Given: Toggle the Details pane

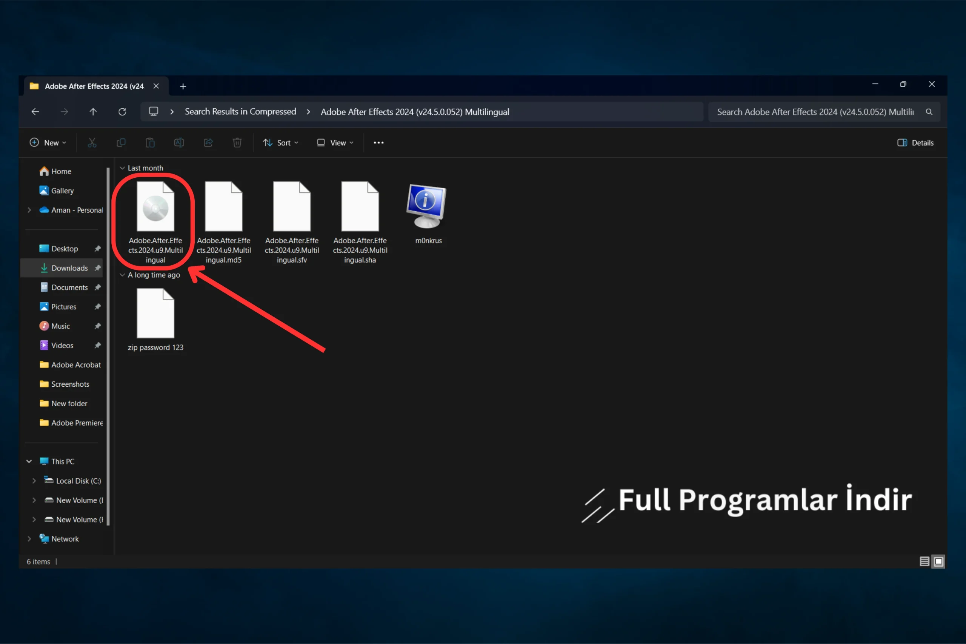Looking at the screenshot, I should pos(915,143).
